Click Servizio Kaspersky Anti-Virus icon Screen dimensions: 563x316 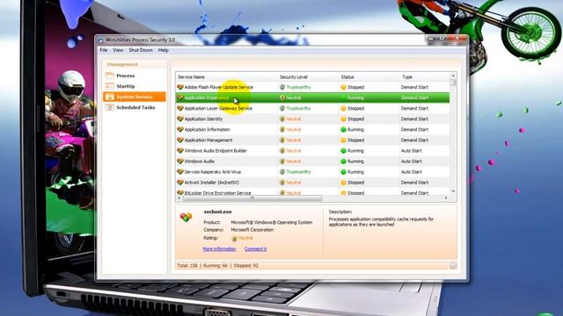[180, 172]
